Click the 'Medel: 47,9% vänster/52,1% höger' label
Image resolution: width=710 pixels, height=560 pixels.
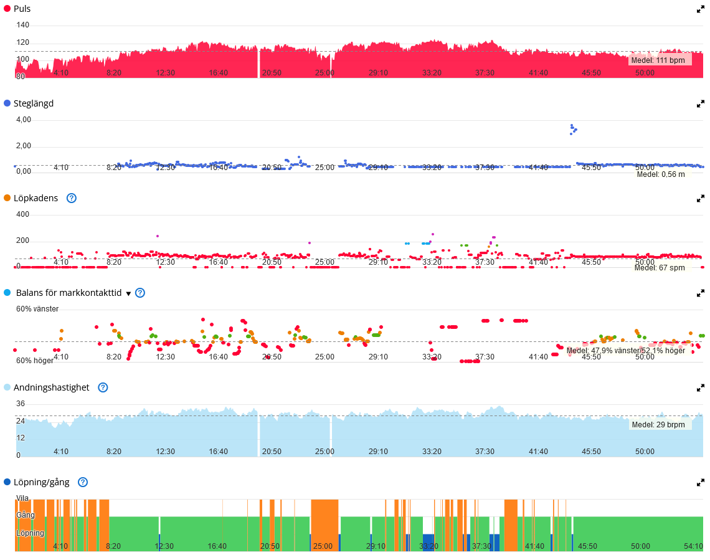pyautogui.click(x=626, y=351)
